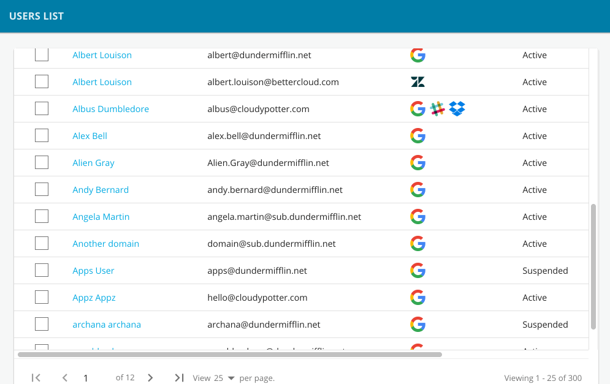The height and width of the screenshot is (384, 610).
Task: Open Another domain user link
Action: pyautogui.click(x=105, y=244)
